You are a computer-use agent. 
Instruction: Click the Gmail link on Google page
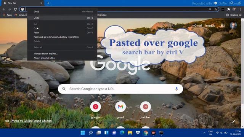pyautogui.click(x=198, y=25)
